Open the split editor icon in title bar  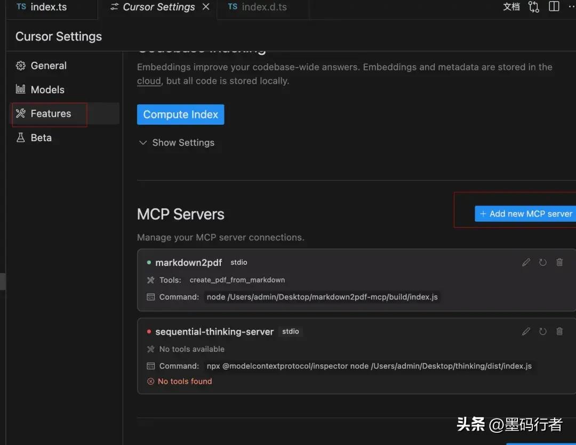(x=554, y=7)
